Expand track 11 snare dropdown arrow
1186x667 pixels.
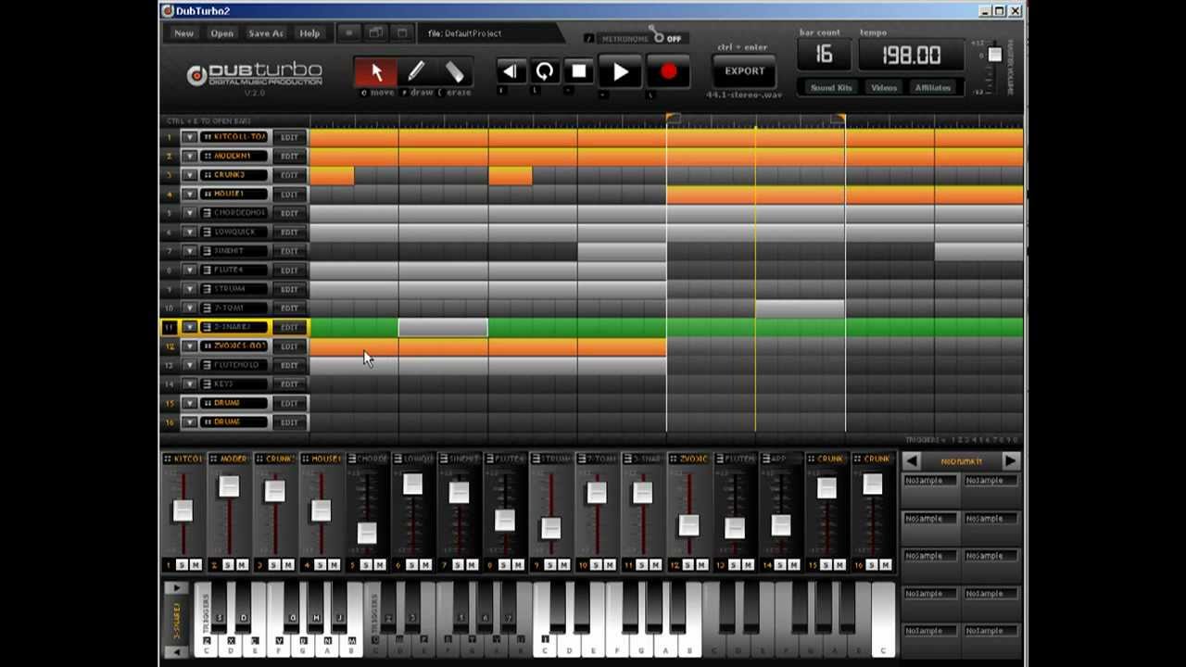pos(189,327)
